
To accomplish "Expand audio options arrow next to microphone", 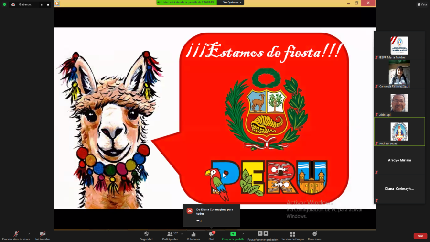I will tap(29, 234).
